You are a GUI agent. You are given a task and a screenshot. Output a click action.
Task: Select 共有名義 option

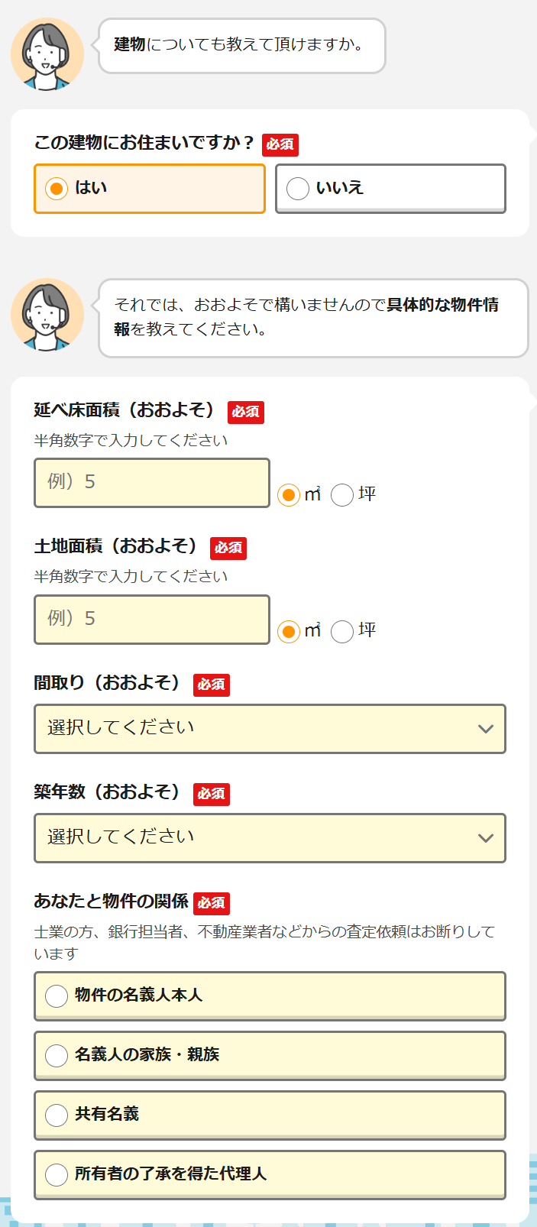(x=270, y=1115)
